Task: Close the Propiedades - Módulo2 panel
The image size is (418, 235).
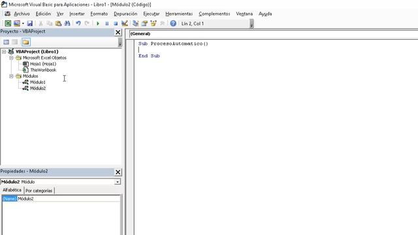Action: tap(118, 172)
